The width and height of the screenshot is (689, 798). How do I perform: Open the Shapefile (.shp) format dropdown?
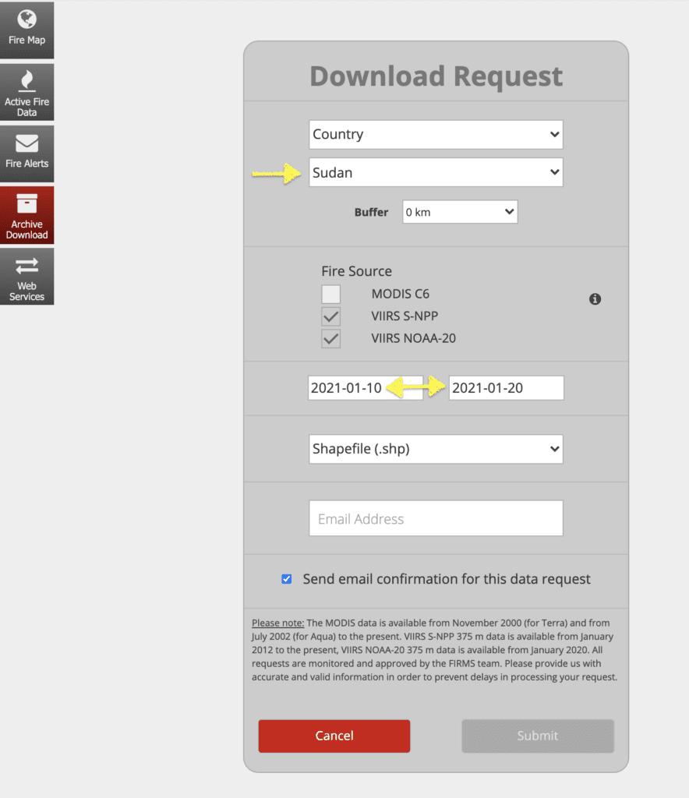click(436, 449)
